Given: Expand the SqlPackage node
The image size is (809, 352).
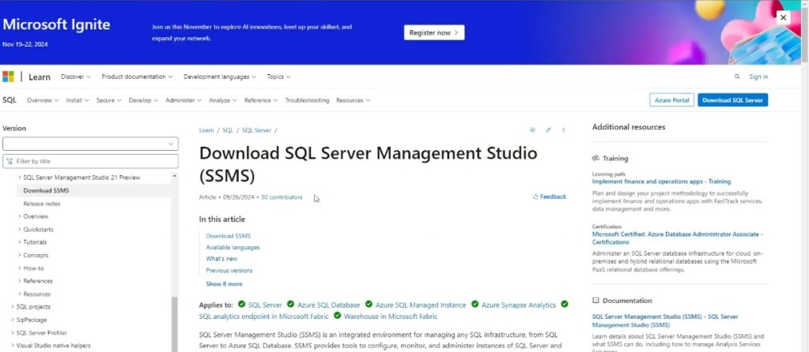Looking at the screenshot, I should 29,320.
